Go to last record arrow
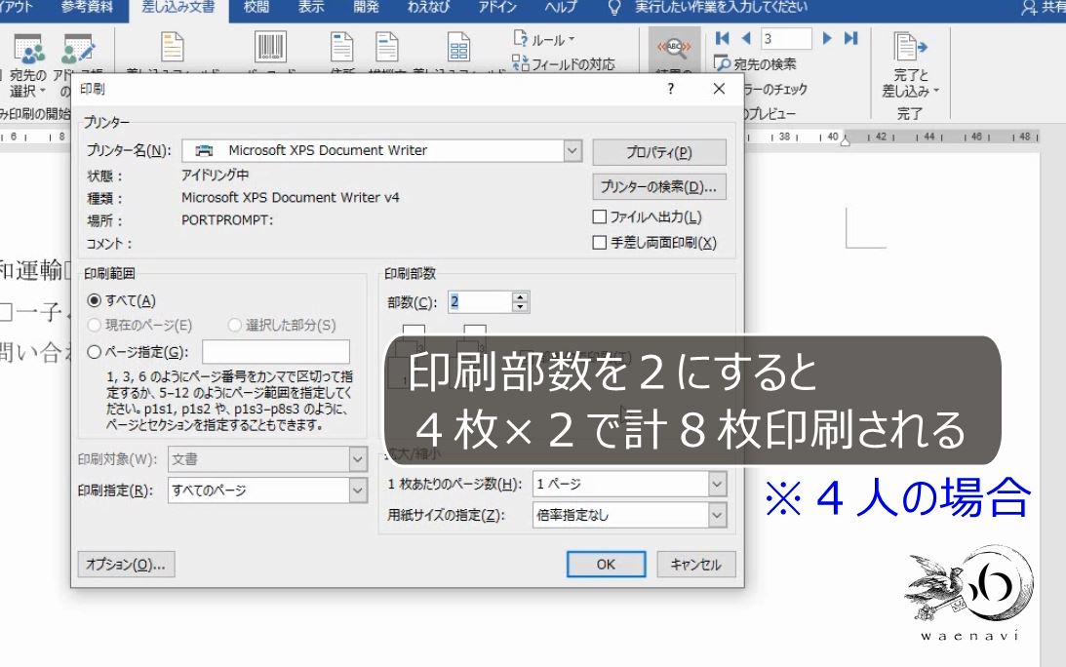Viewport: 1066px width, 667px height. point(850,38)
